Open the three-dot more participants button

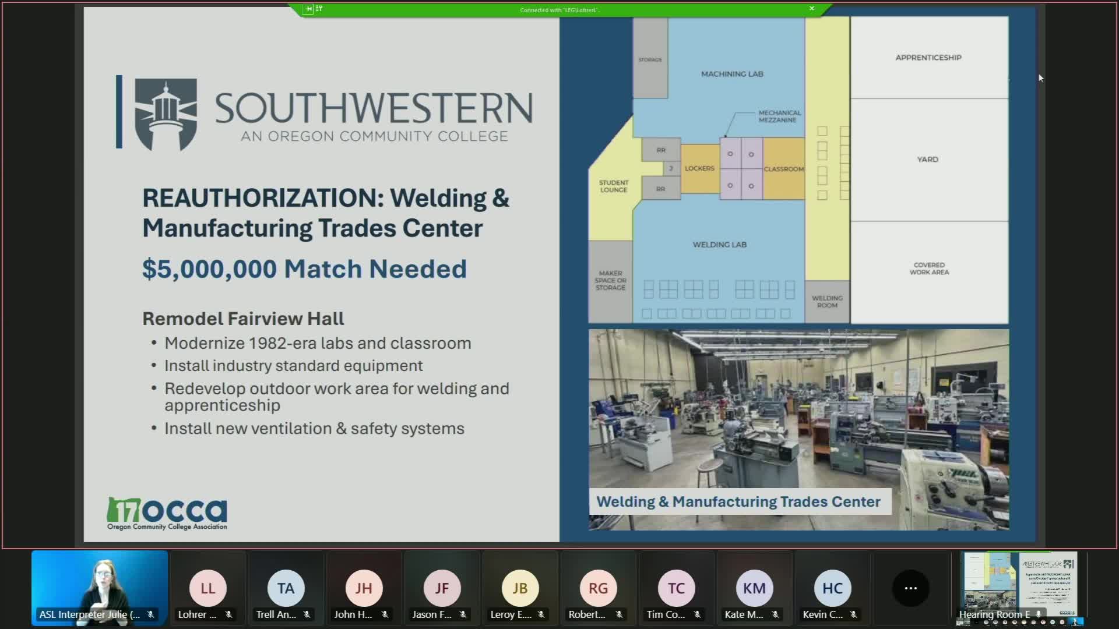tap(910, 588)
